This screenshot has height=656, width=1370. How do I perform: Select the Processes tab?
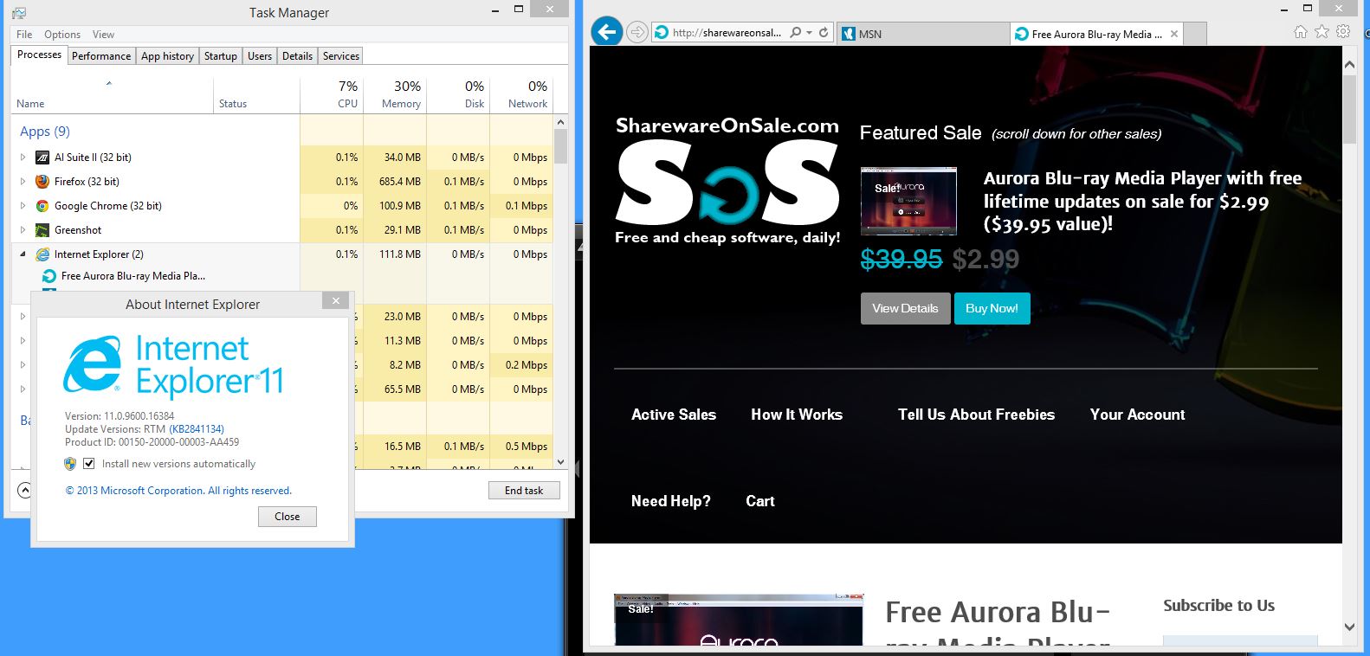click(x=39, y=55)
